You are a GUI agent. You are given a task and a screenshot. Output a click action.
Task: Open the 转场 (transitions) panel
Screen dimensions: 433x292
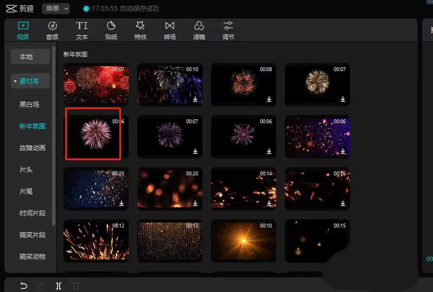click(x=170, y=26)
